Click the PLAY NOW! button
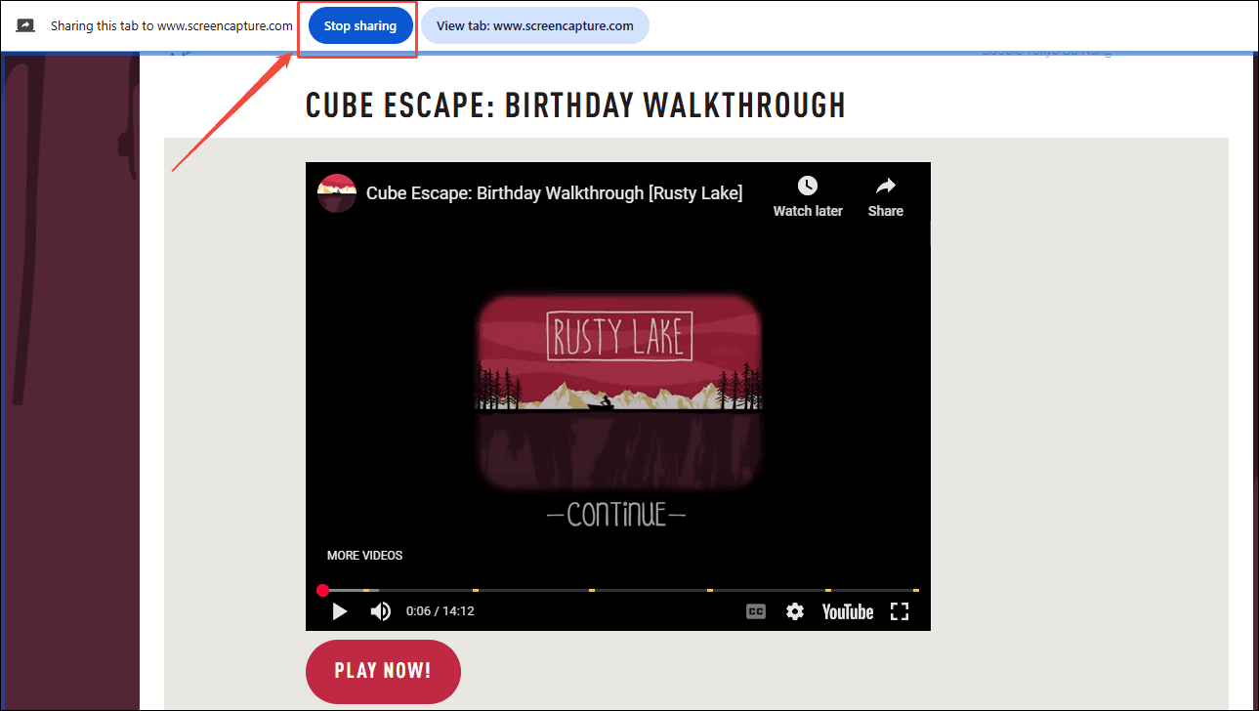Viewport: 1259px width, 711px height. tap(383, 671)
